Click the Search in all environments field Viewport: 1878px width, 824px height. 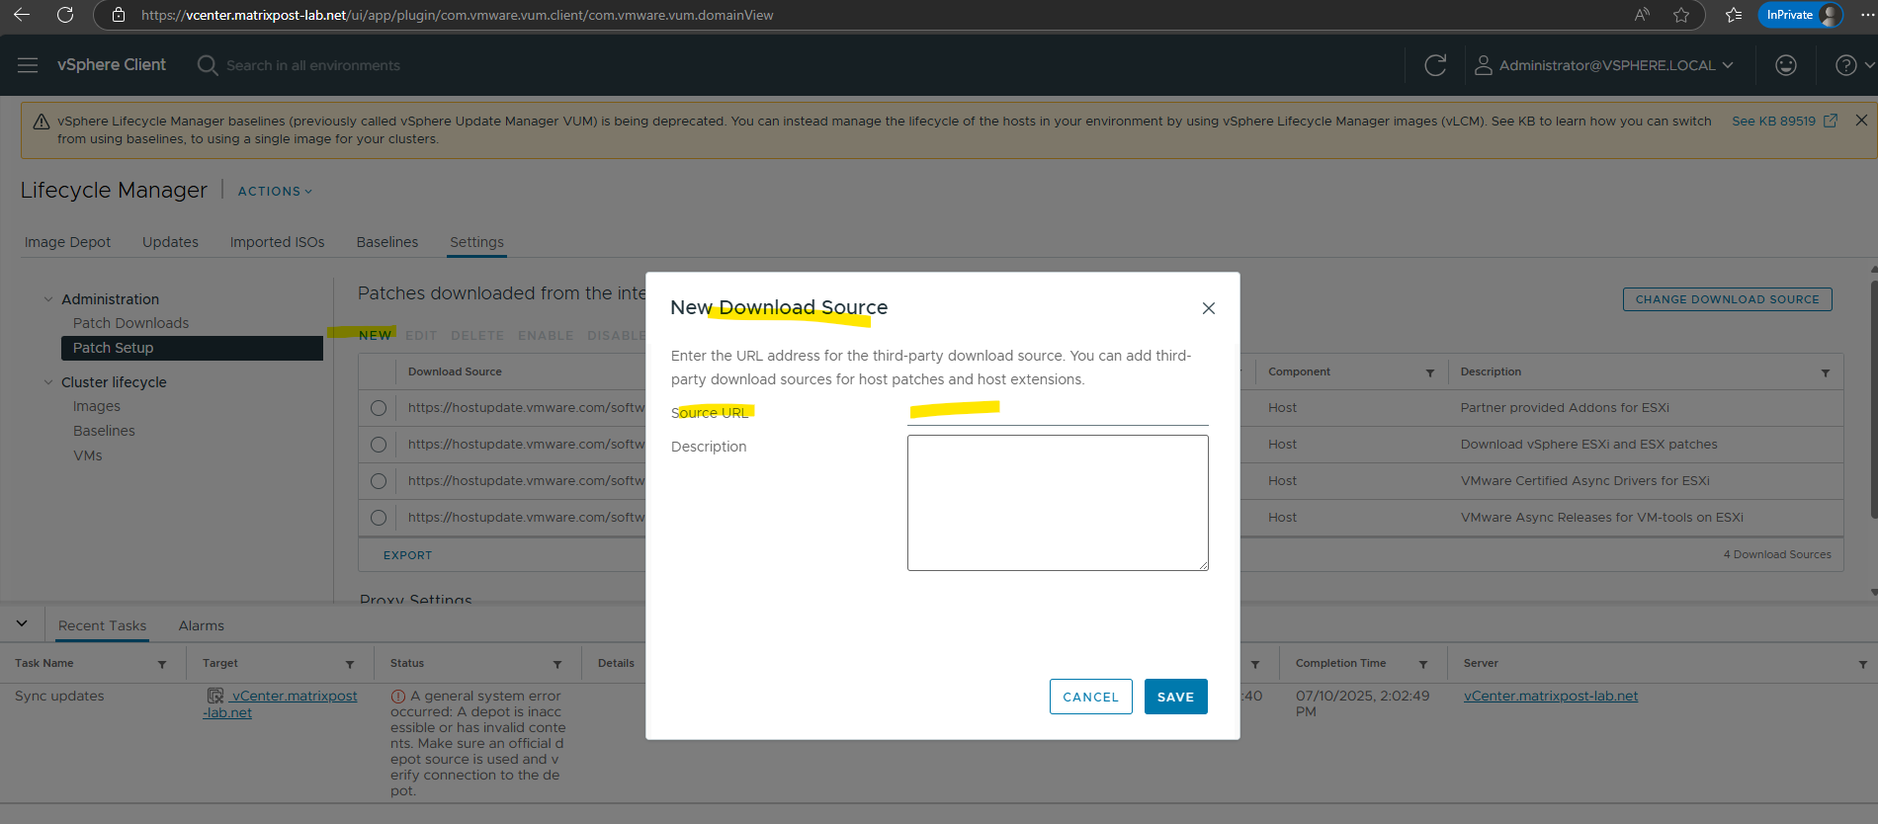(x=313, y=65)
